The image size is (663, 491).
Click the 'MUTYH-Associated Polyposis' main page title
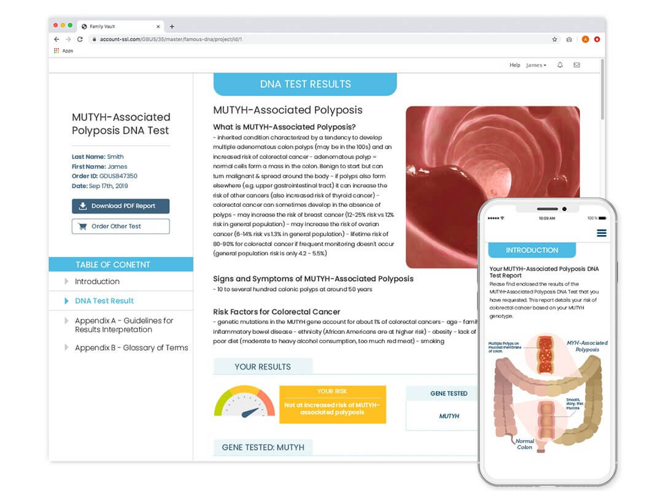[288, 110]
